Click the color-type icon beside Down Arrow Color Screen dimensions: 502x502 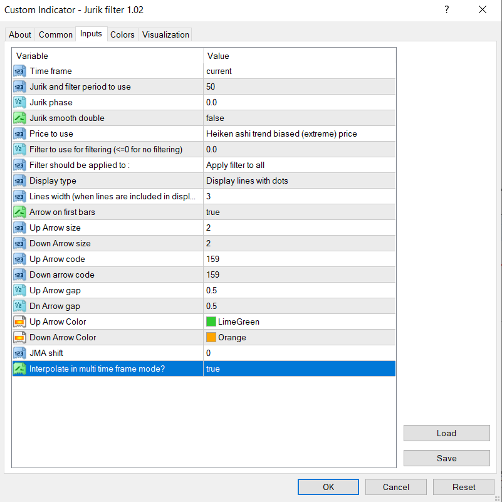[x=19, y=338]
